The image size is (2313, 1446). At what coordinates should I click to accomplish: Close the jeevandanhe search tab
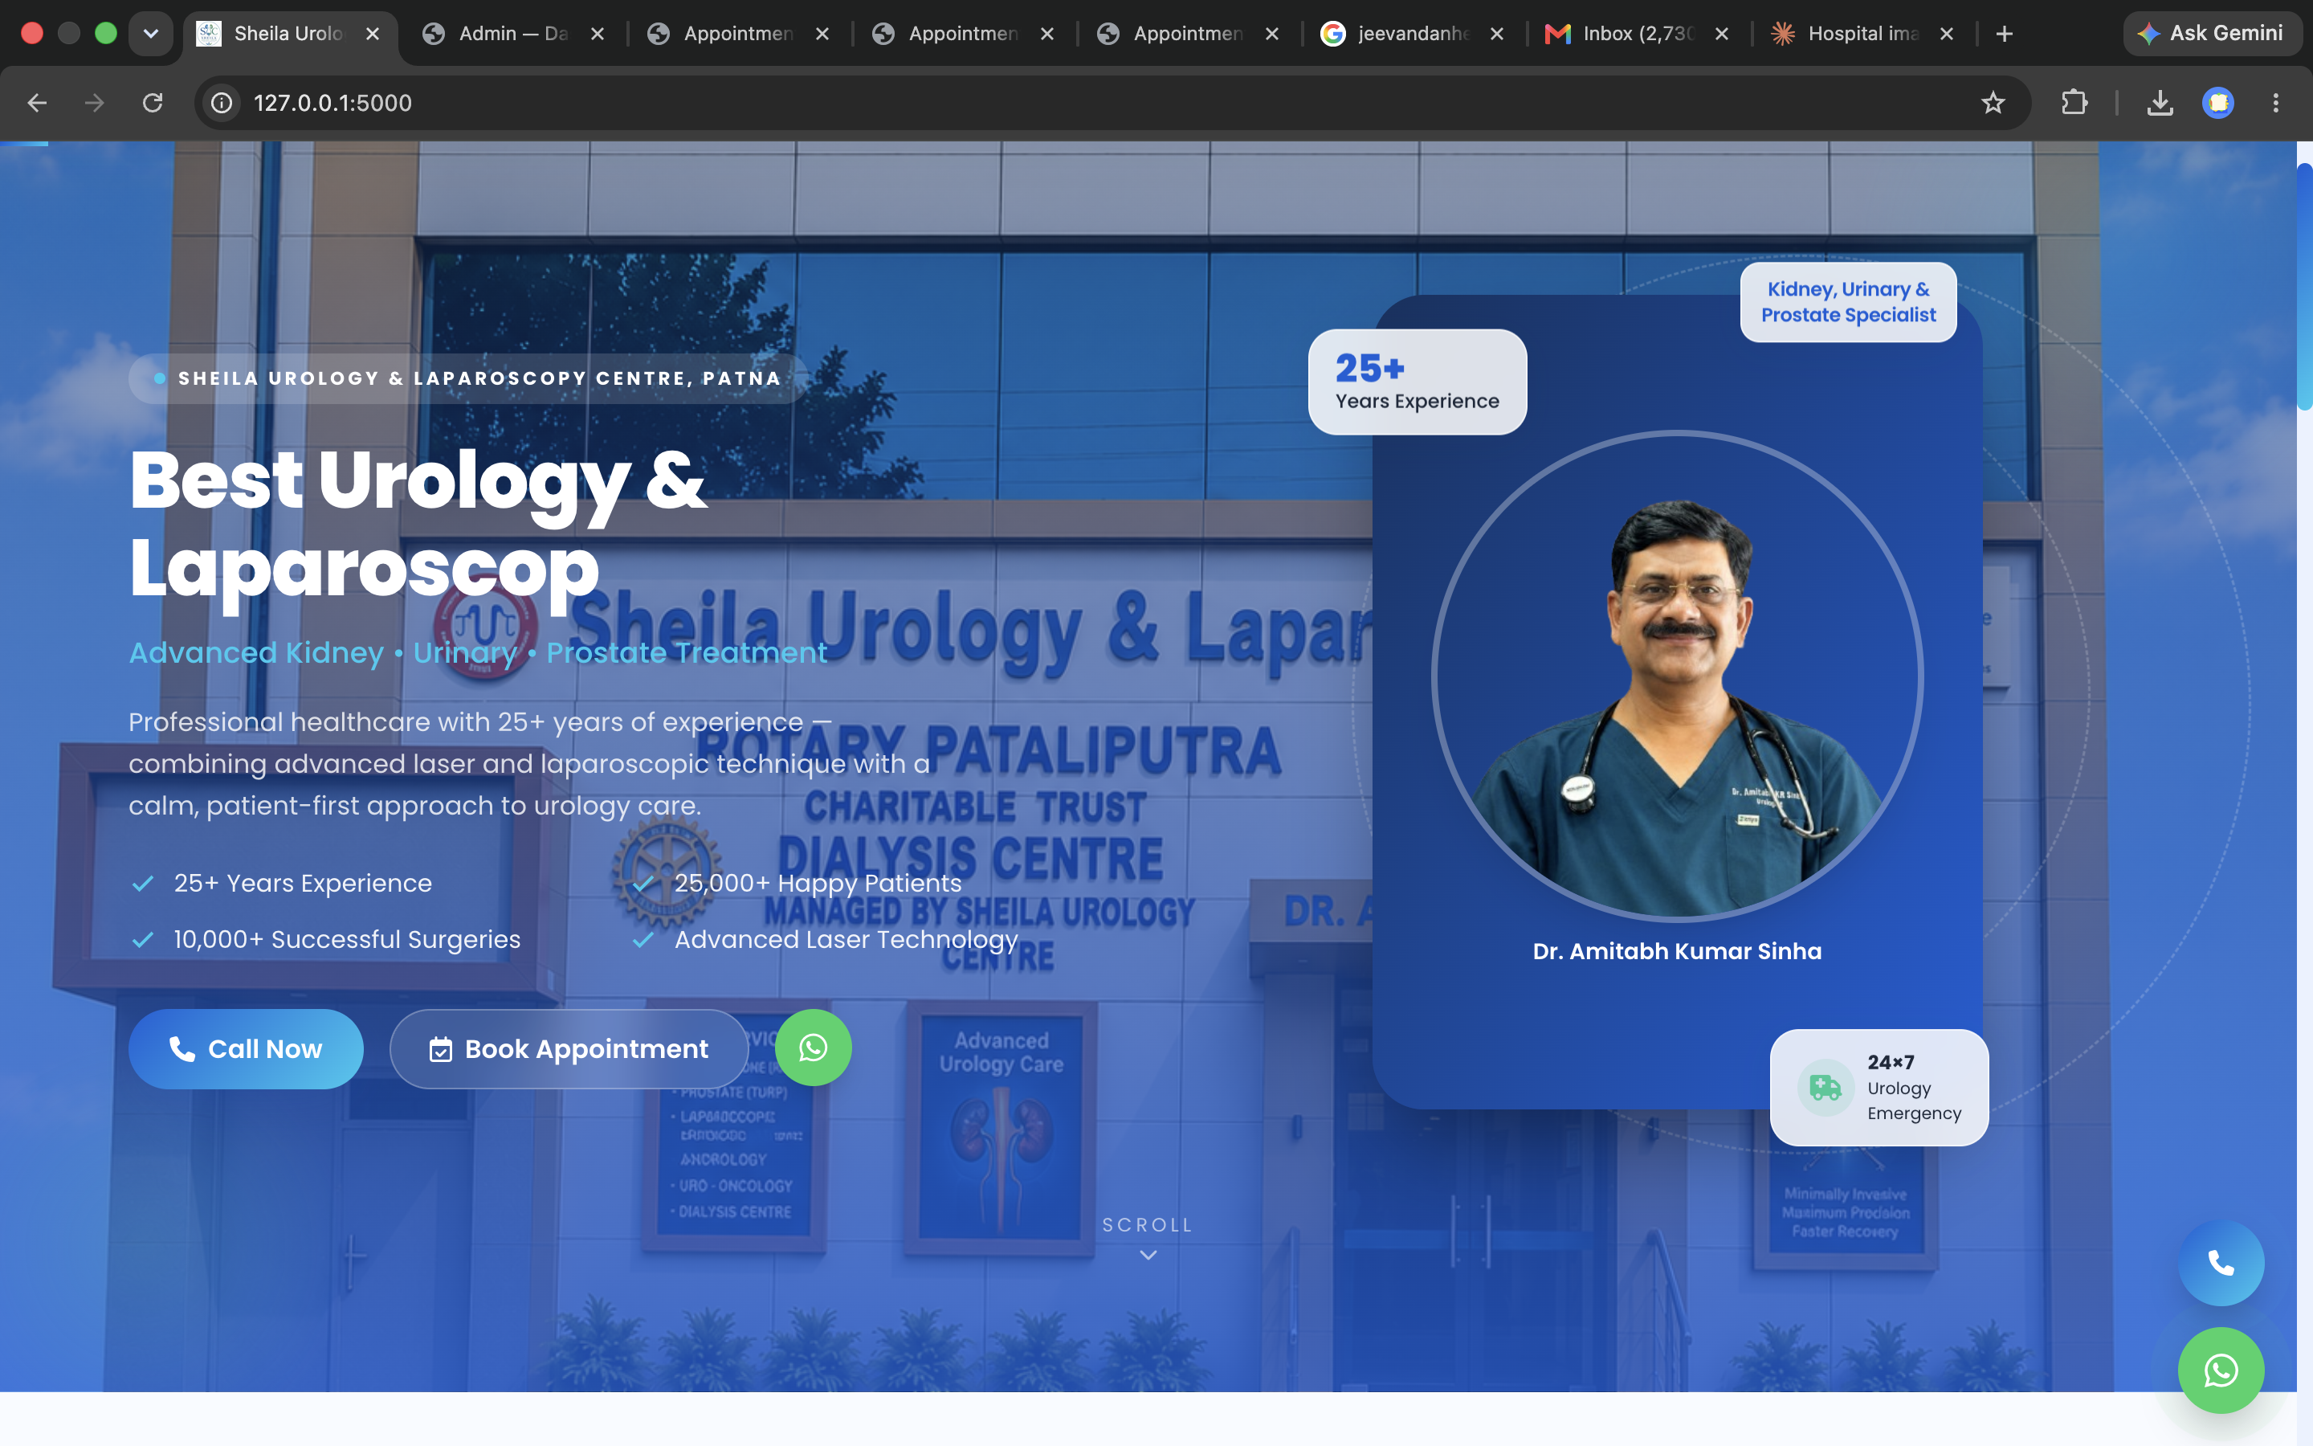tap(1497, 34)
